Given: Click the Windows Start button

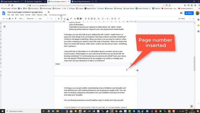Looking at the screenshot, I should [2, 111].
